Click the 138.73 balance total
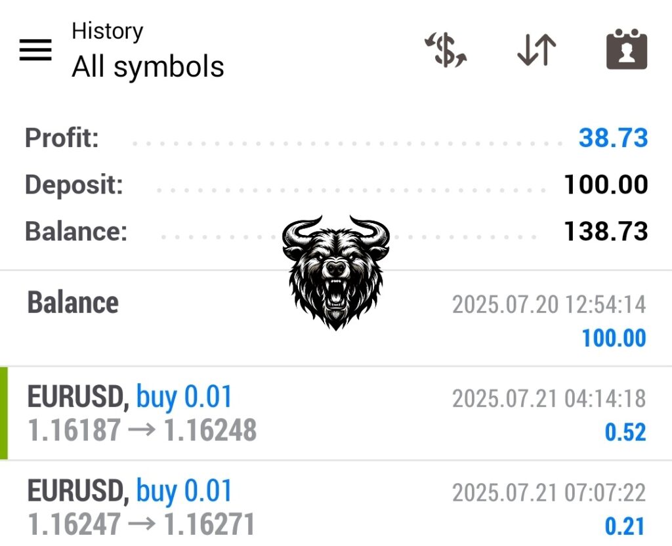This screenshot has height=546, width=672. tap(606, 231)
